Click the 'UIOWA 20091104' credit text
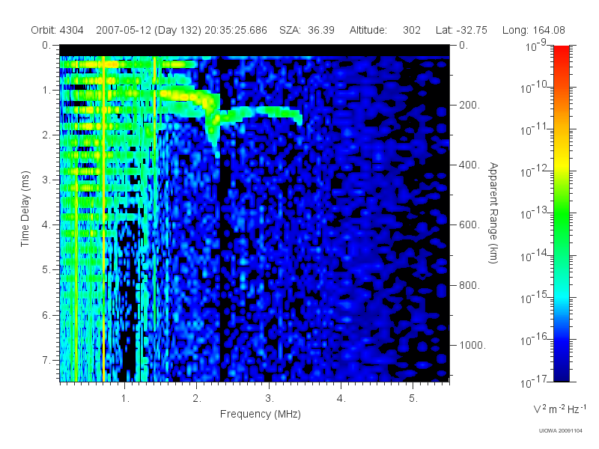Screen dimensions: 599x449 click(x=560, y=431)
